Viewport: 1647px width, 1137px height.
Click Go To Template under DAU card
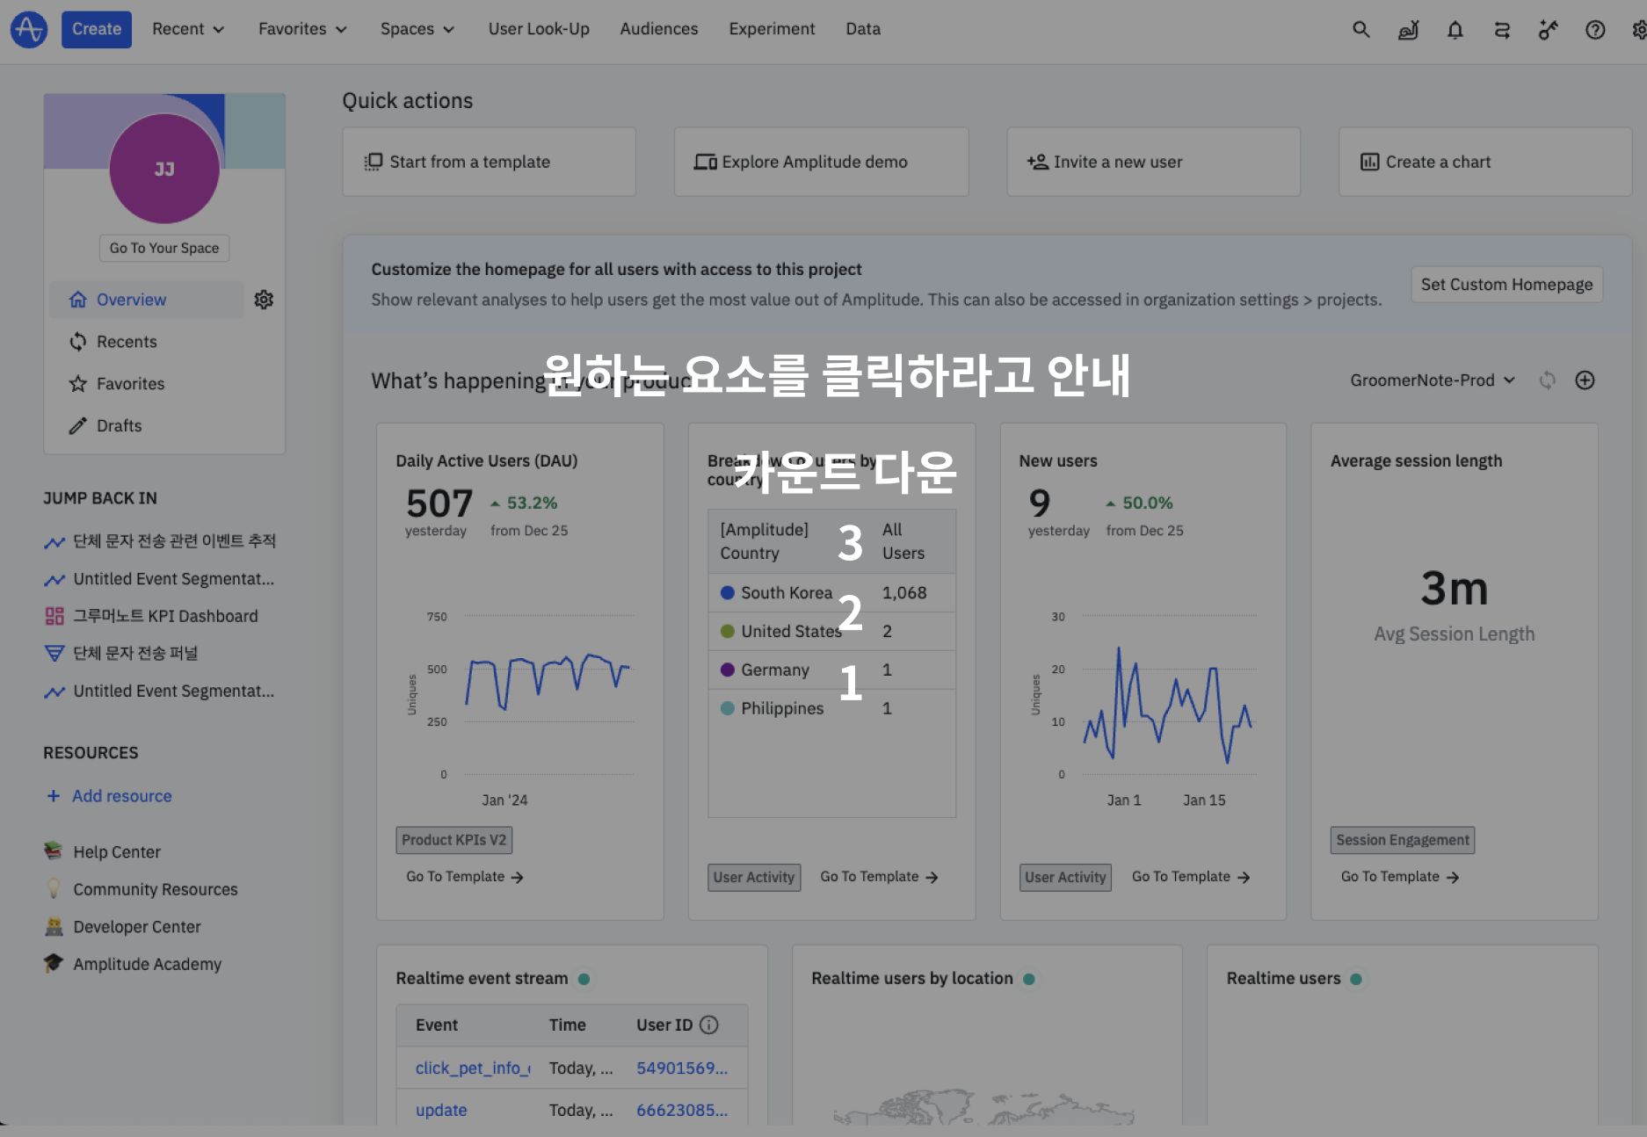click(x=464, y=877)
